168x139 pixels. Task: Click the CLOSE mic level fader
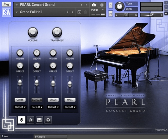pos(20,83)
